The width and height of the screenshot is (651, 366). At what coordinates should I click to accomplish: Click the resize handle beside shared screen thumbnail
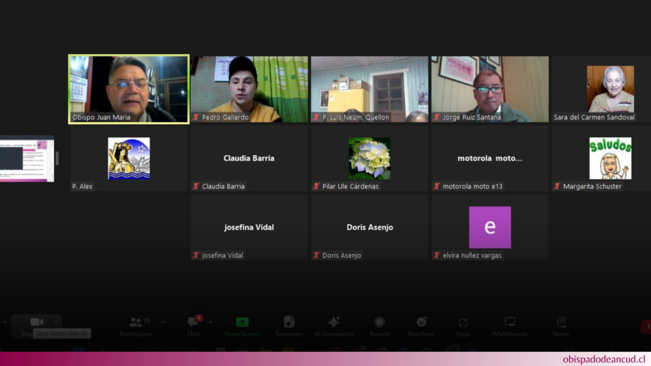(57, 159)
